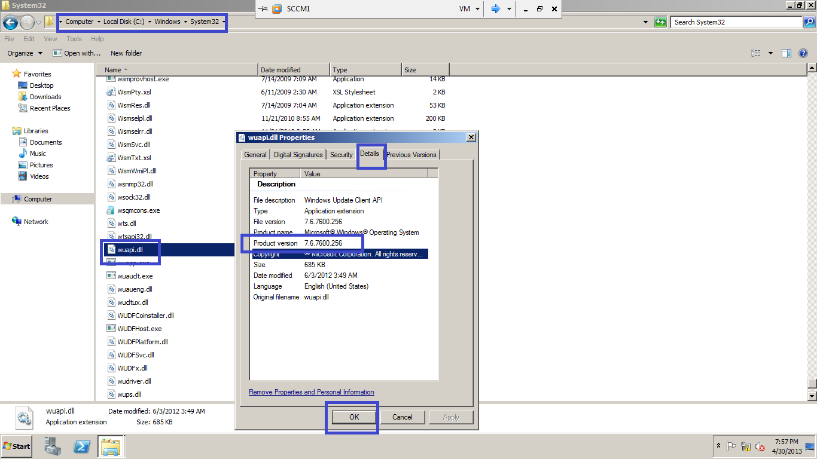Click the file list scroll-down arrow
This screenshot has height=459, width=817.
tap(812, 396)
